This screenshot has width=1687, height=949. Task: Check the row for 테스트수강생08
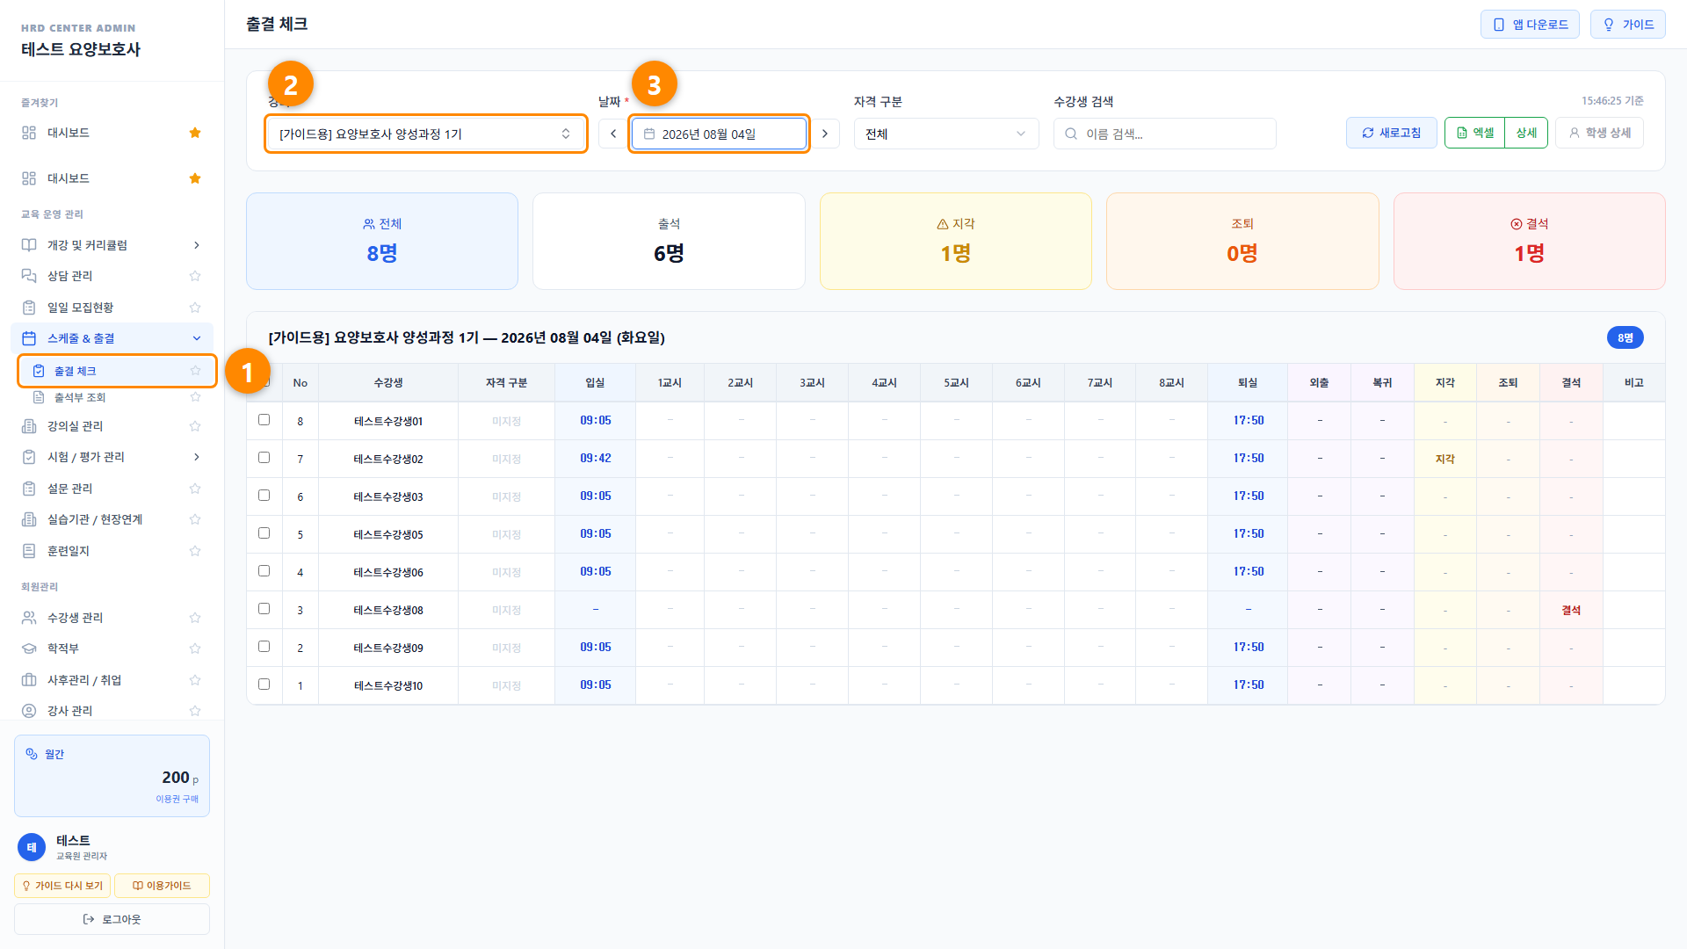[264, 609]
